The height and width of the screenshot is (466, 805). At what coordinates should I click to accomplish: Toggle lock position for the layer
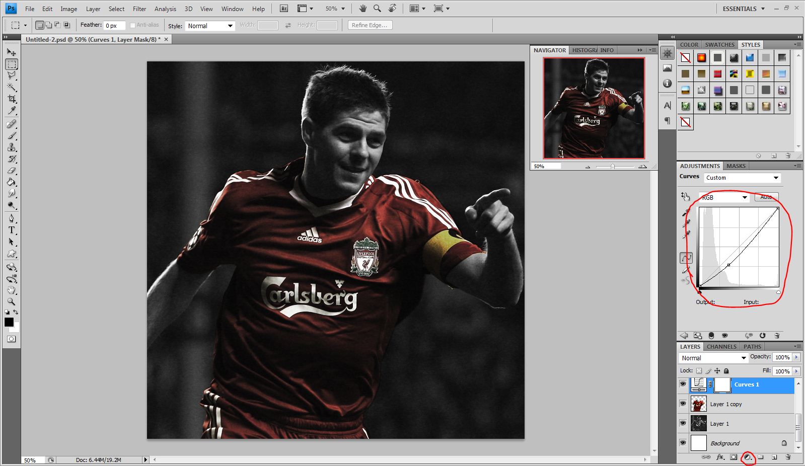pyautogui.click(x=717, y=371)
